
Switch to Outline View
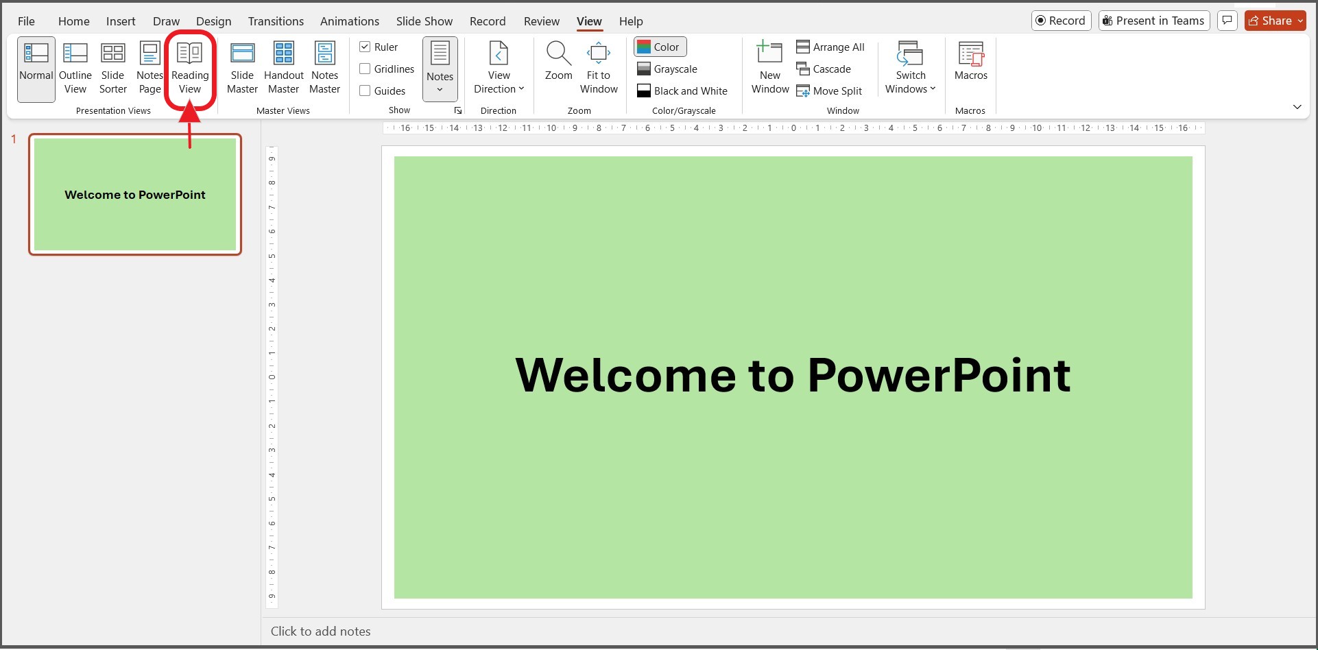[75, 69]
